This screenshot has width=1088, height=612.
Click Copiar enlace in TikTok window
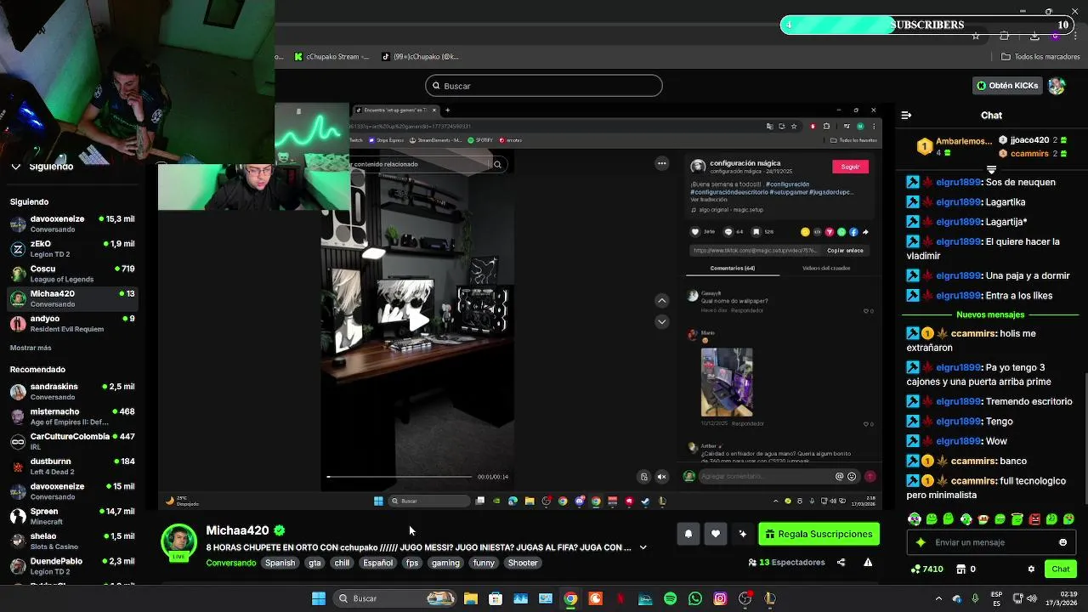tap(845, 251)
